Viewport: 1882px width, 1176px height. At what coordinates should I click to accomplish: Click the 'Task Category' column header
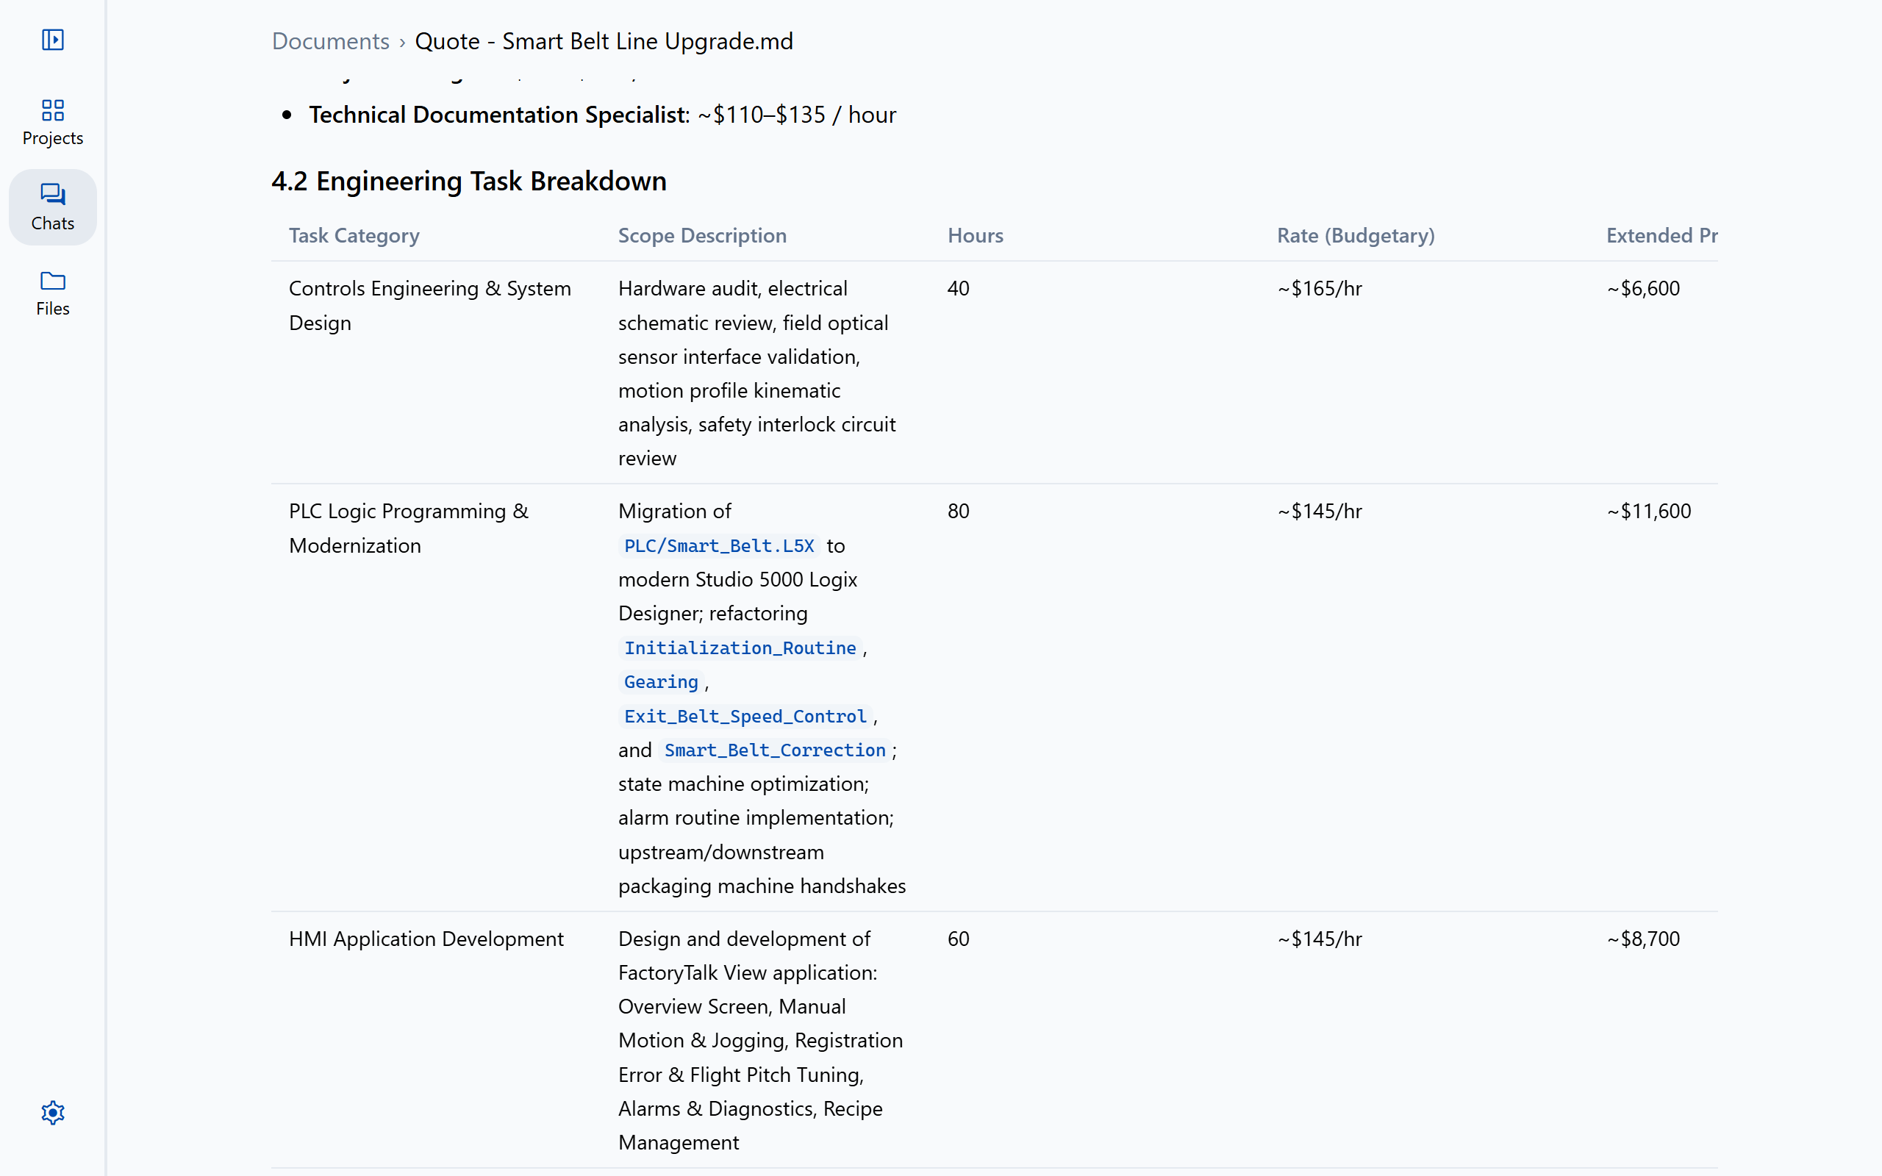coord(354,236)
